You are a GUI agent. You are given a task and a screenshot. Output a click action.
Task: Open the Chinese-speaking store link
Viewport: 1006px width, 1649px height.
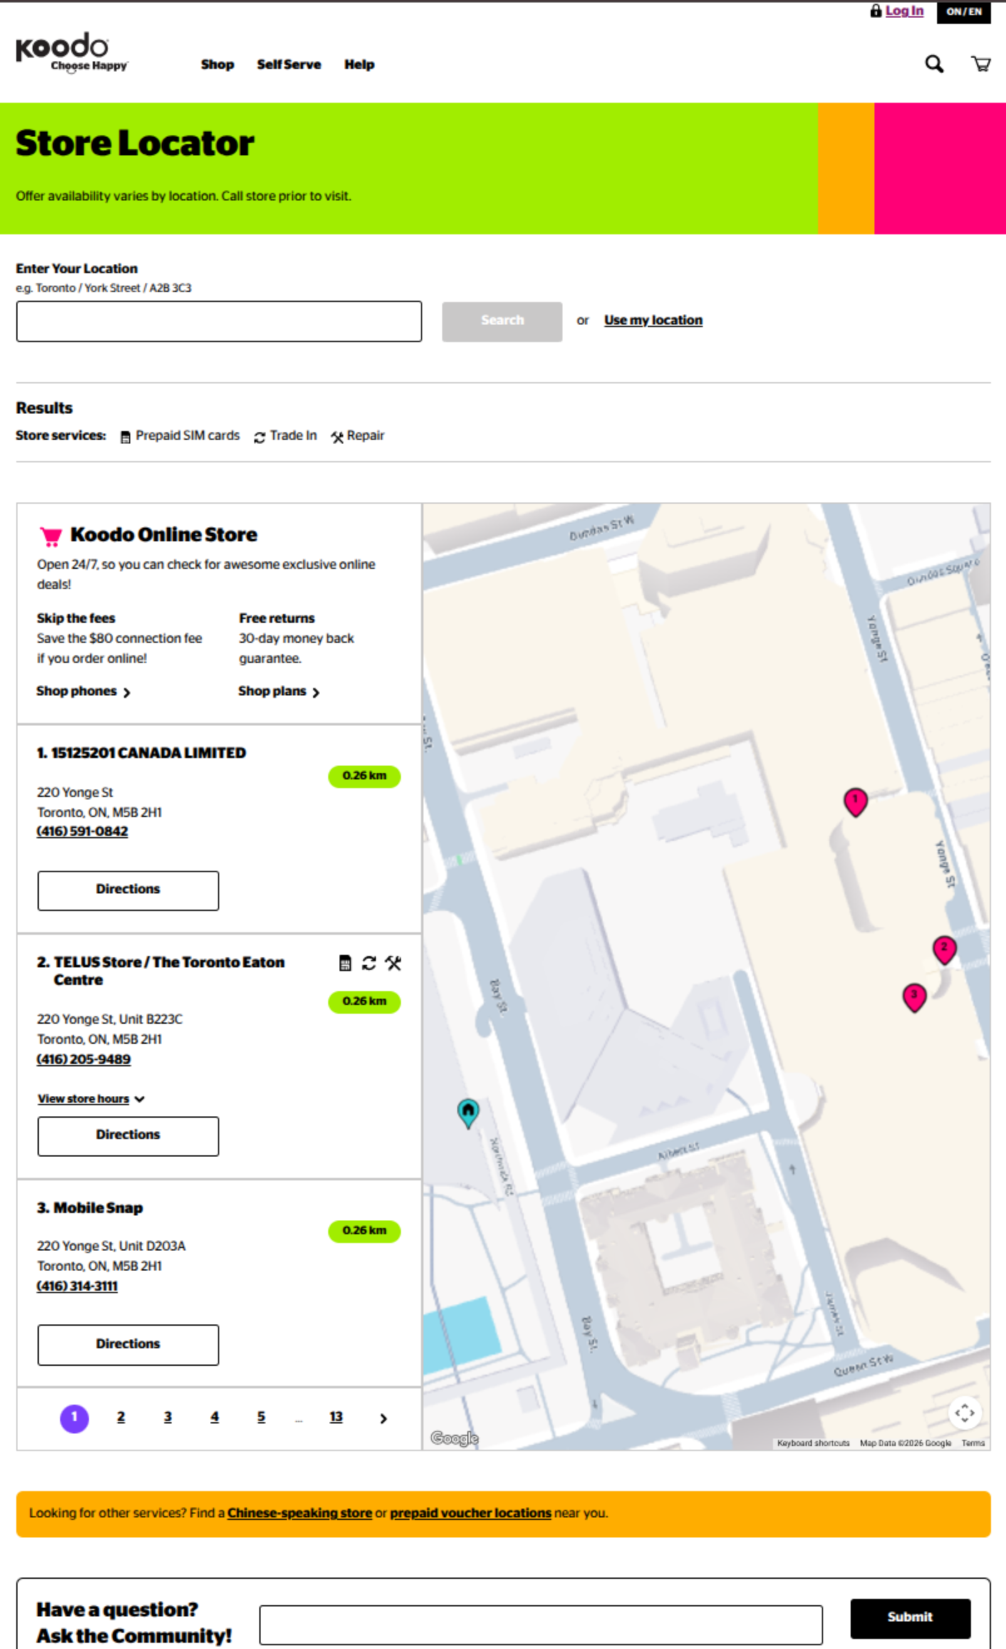point(300,1513)
